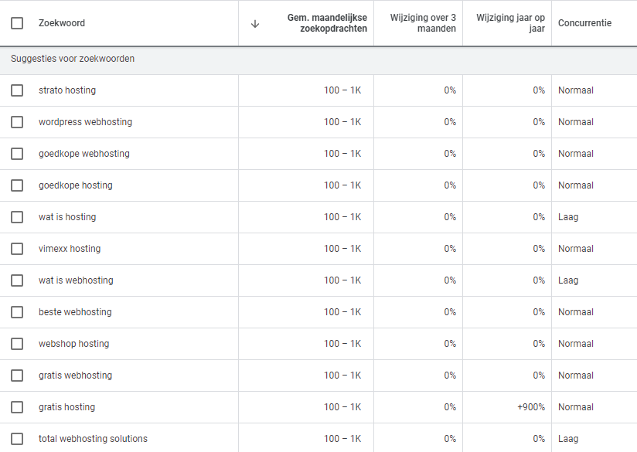The height and width of the screenshot is (452, 637).
Task: Enable the 'vimexx hosting' checkbox
Action: pos(17,249)
